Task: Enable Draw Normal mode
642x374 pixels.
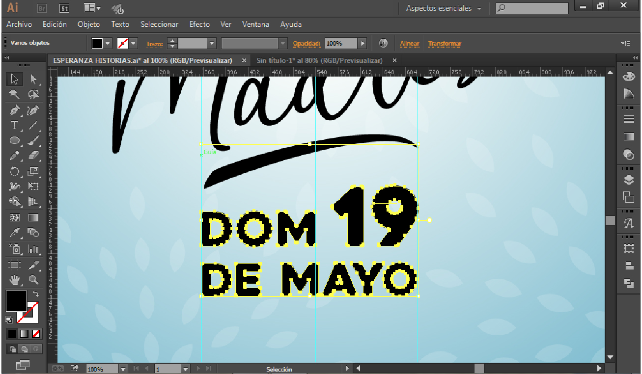Action: click(12, 349)
